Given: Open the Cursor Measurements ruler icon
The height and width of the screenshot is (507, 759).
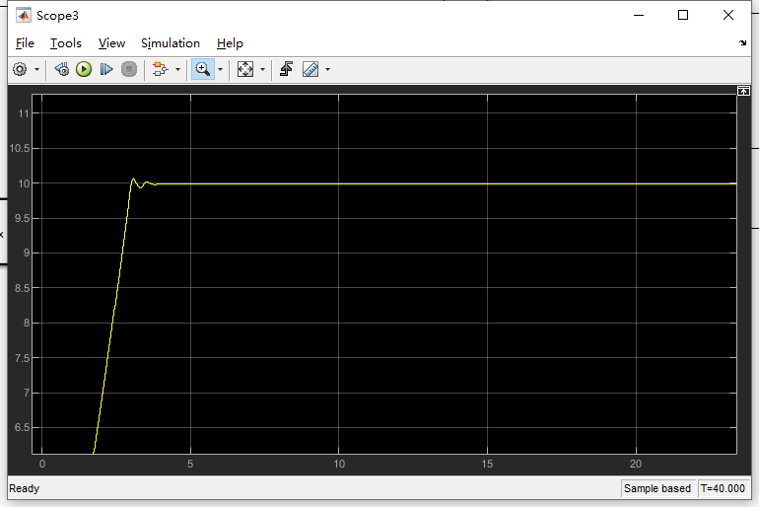Looking at the screenshot, I should (310, 69).
